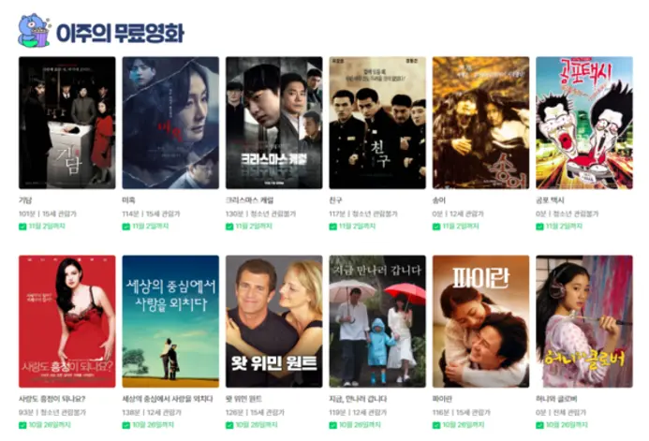This screenshot has height=441, width=649.
Task: Open the 기담 movie poster
Action: click(x=67, y=123)
